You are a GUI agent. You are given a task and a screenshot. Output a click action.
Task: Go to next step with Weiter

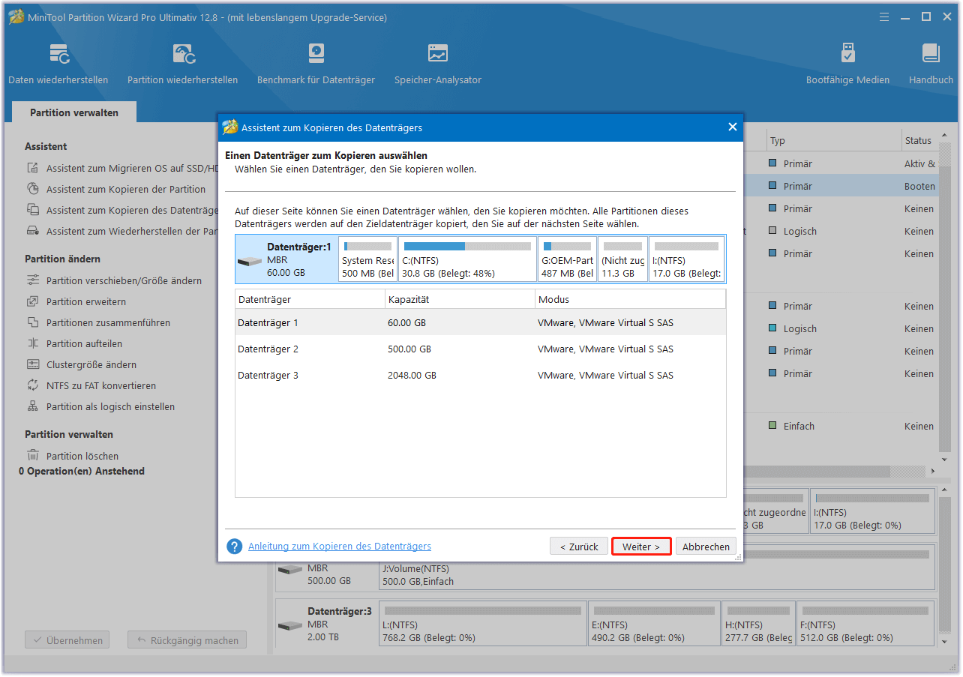pyautogui.click(x=641, y=547)
